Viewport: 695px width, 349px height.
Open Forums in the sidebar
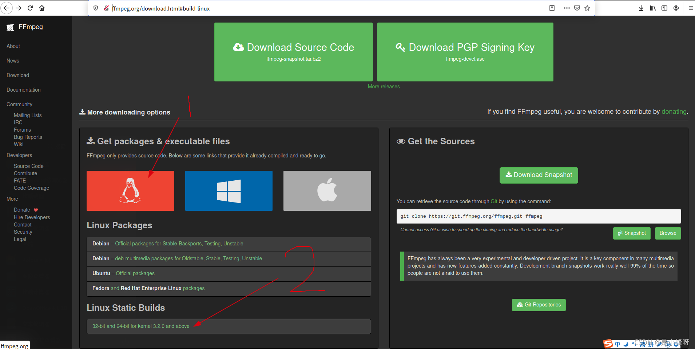click(x=22, y=130)
